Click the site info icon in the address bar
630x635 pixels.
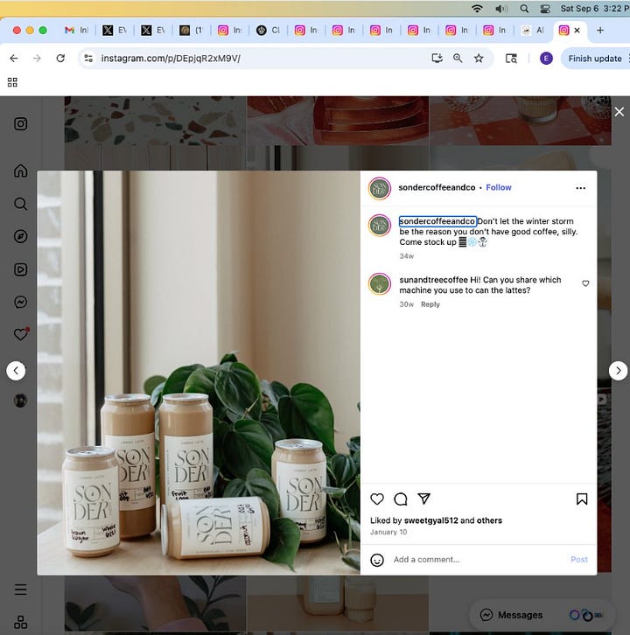pos(88,59)
